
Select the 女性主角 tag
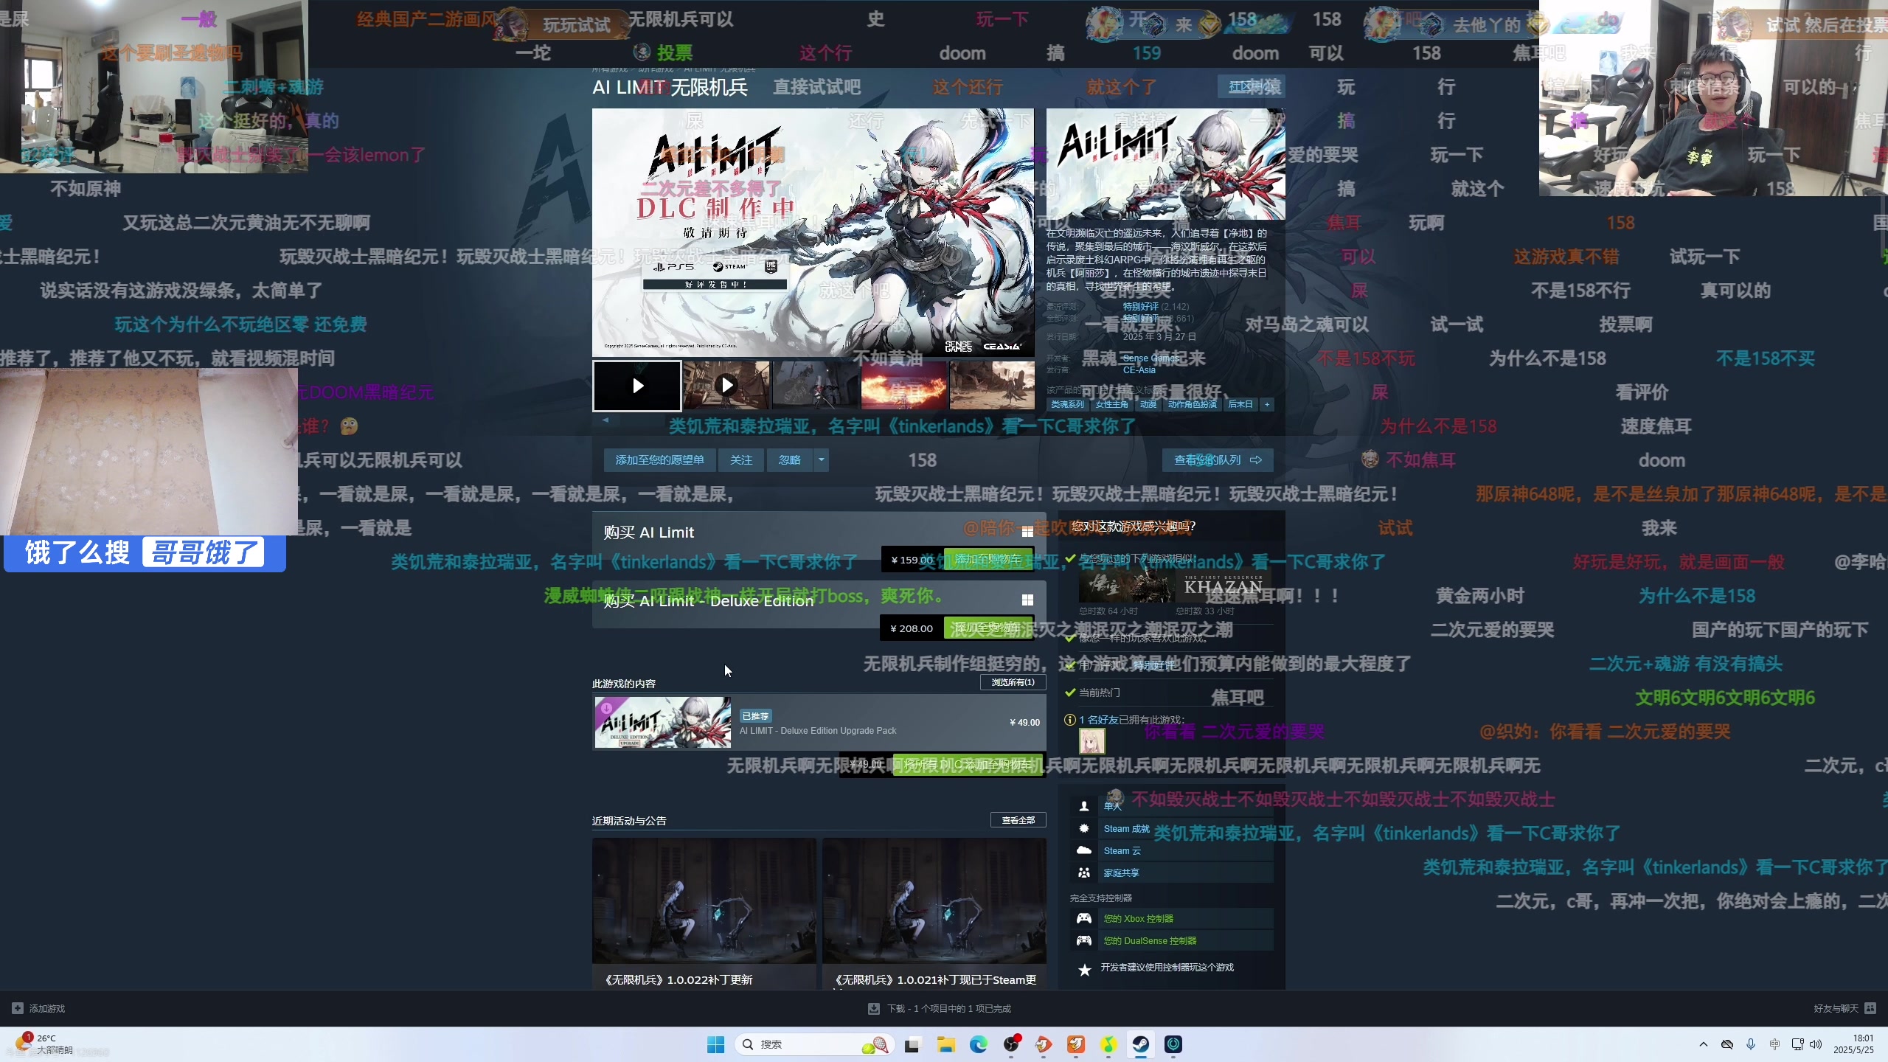click(1111, 404)
